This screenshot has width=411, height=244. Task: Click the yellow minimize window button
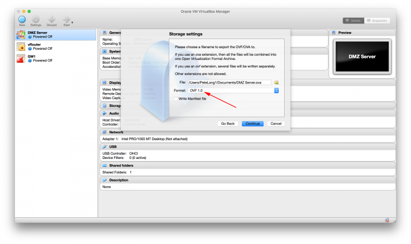24,11
